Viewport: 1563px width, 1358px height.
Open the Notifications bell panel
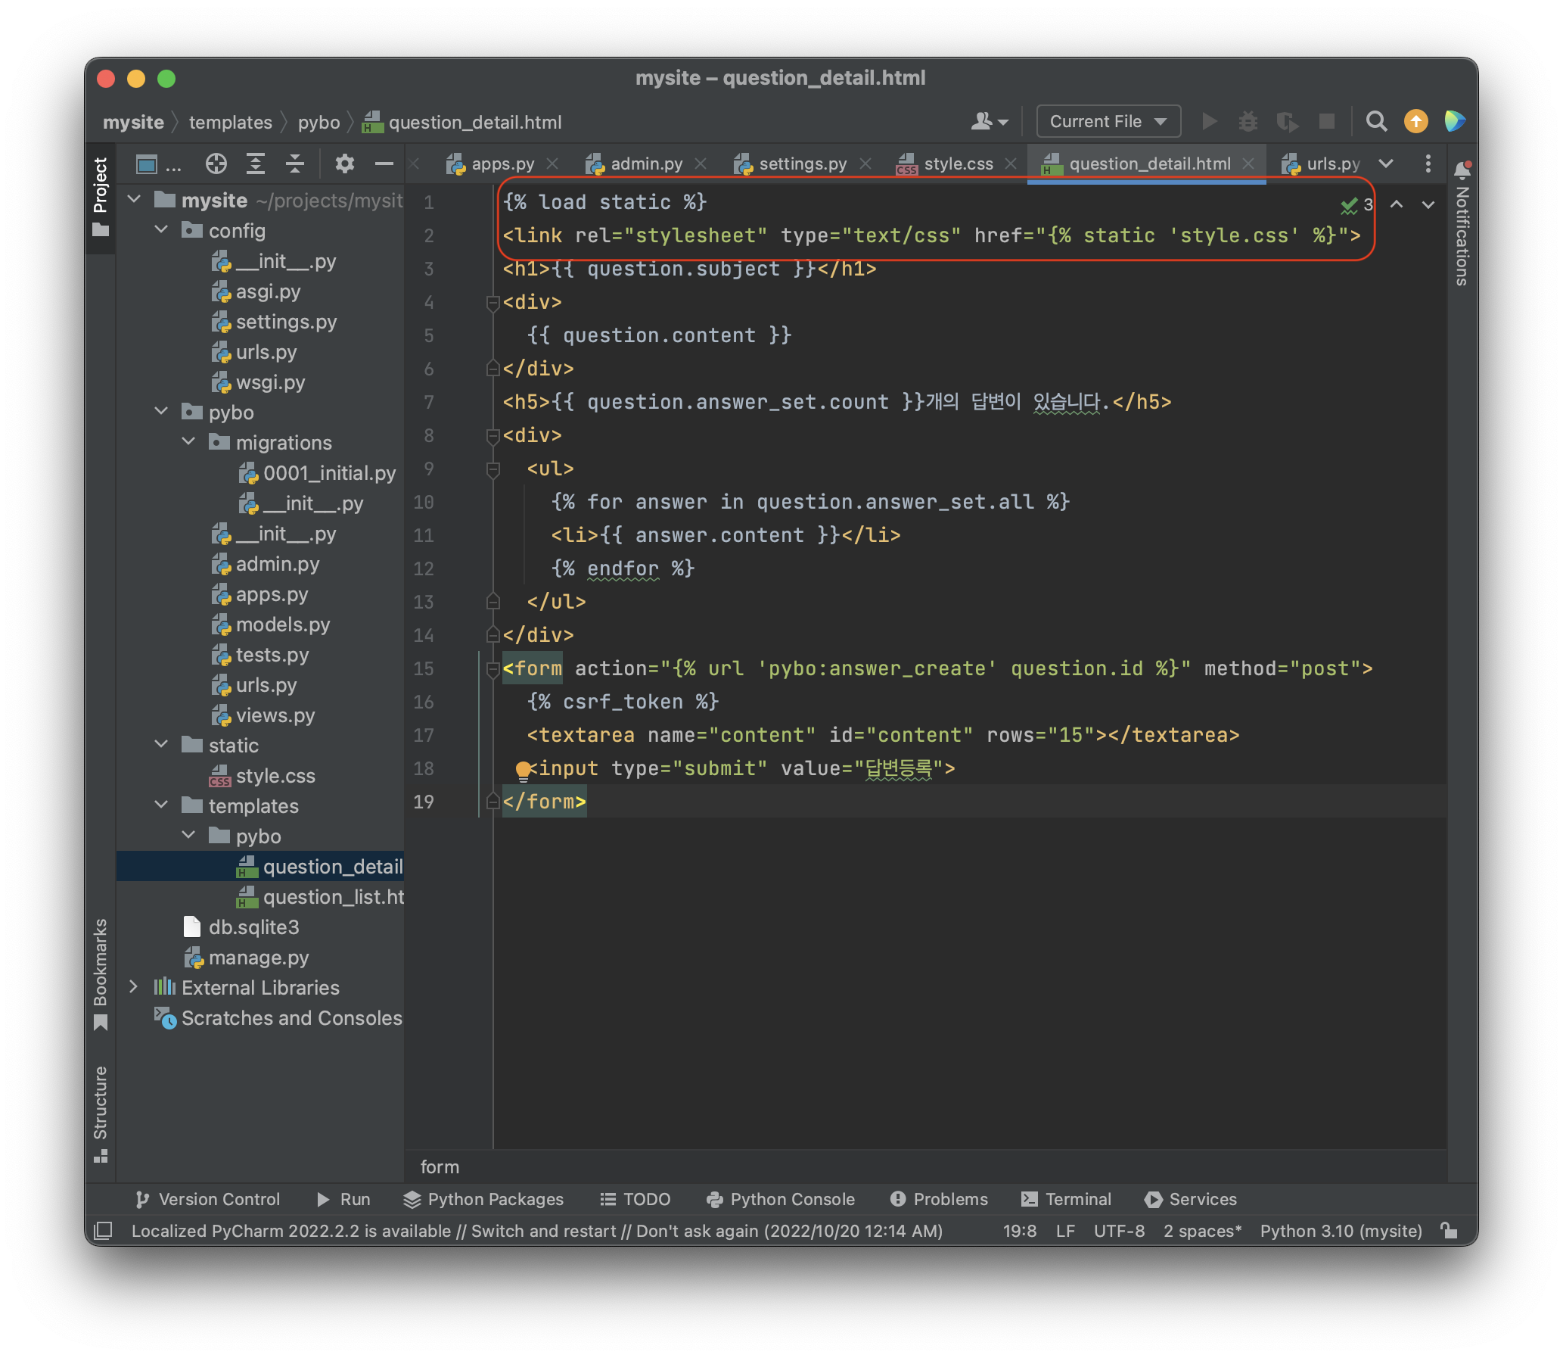(x=1462, y=170)
